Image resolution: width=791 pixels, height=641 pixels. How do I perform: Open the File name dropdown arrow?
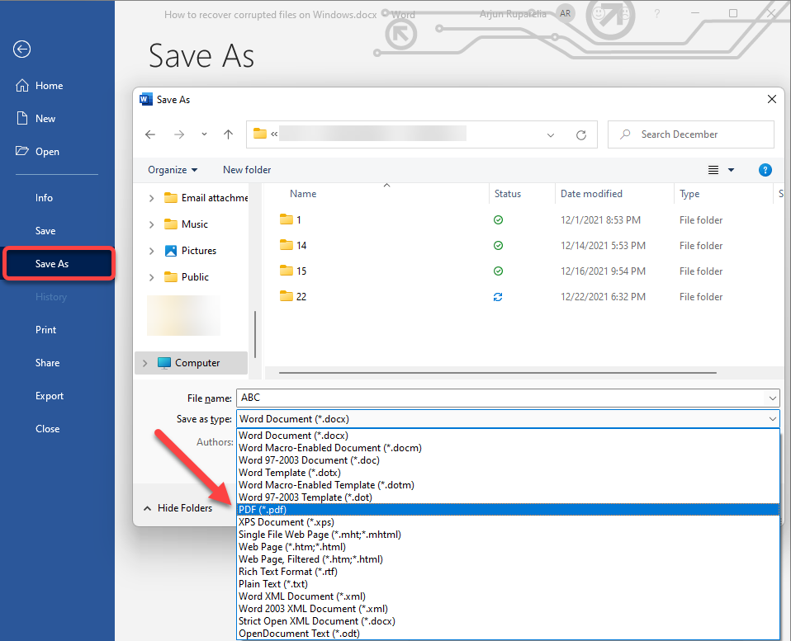coord(771,398)
